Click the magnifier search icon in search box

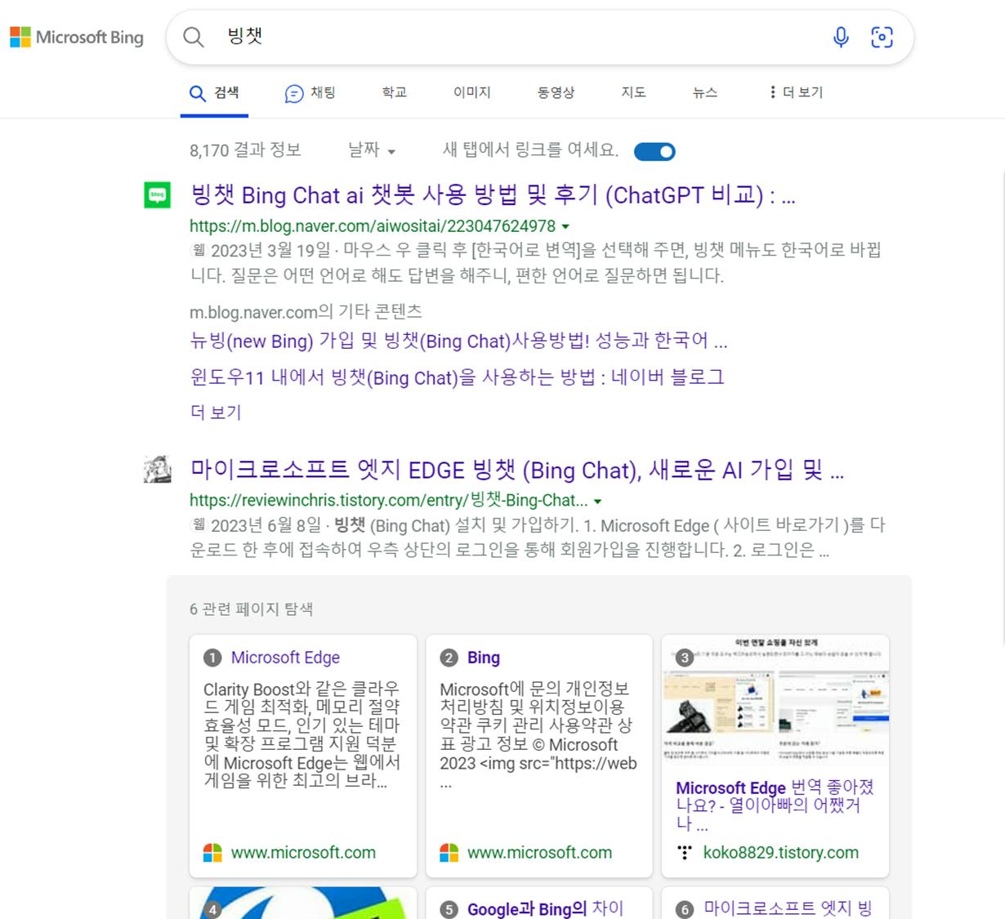click(194, 37)
